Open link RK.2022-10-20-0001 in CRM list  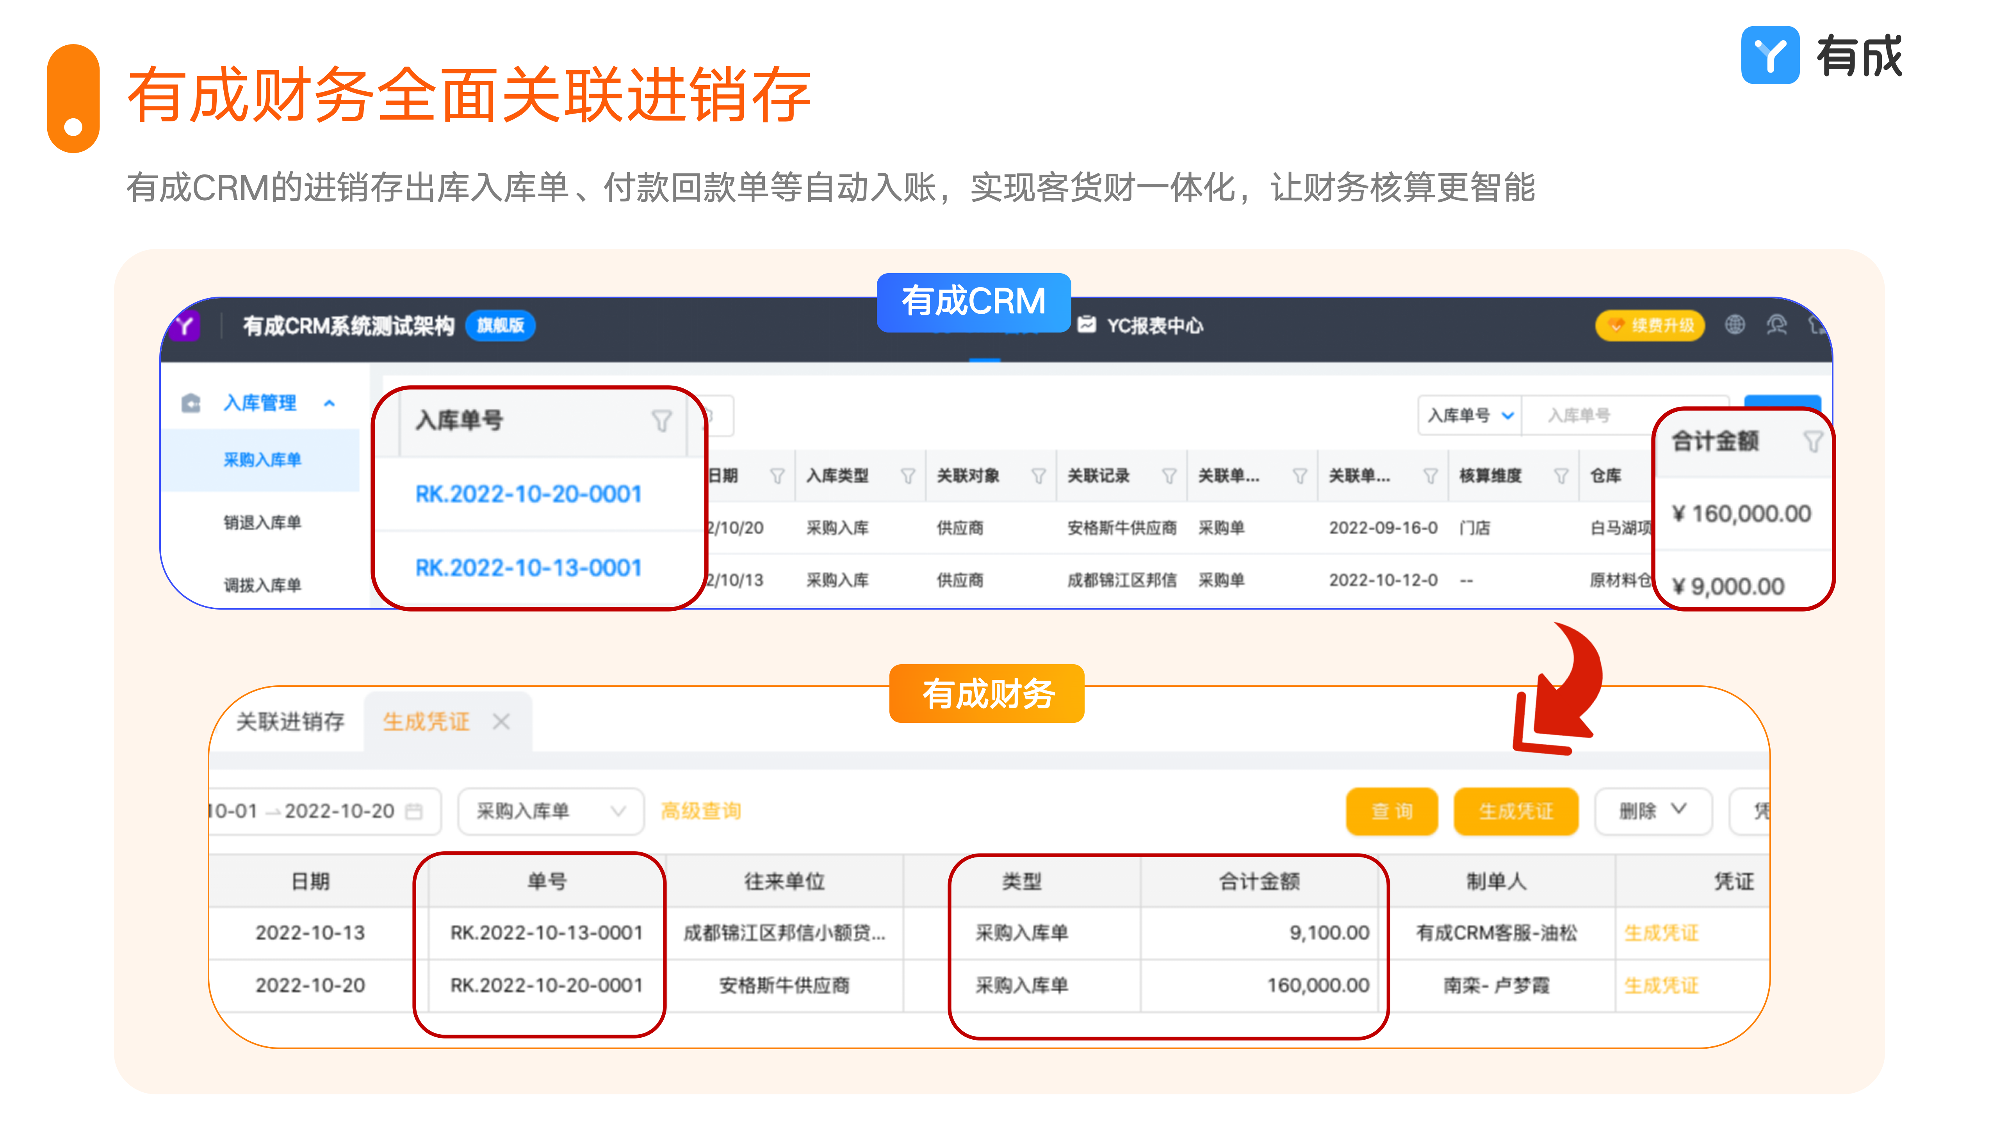coord(529,493)
